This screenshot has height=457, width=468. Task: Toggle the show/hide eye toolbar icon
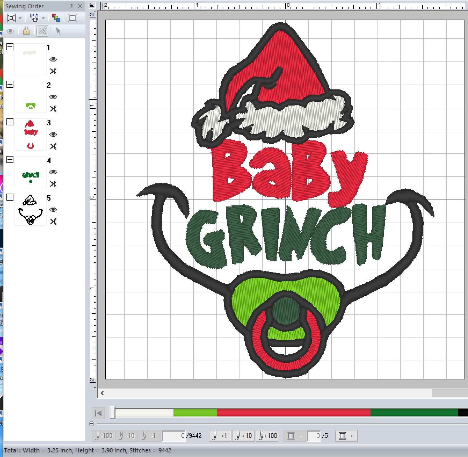(x=10, y=31)
